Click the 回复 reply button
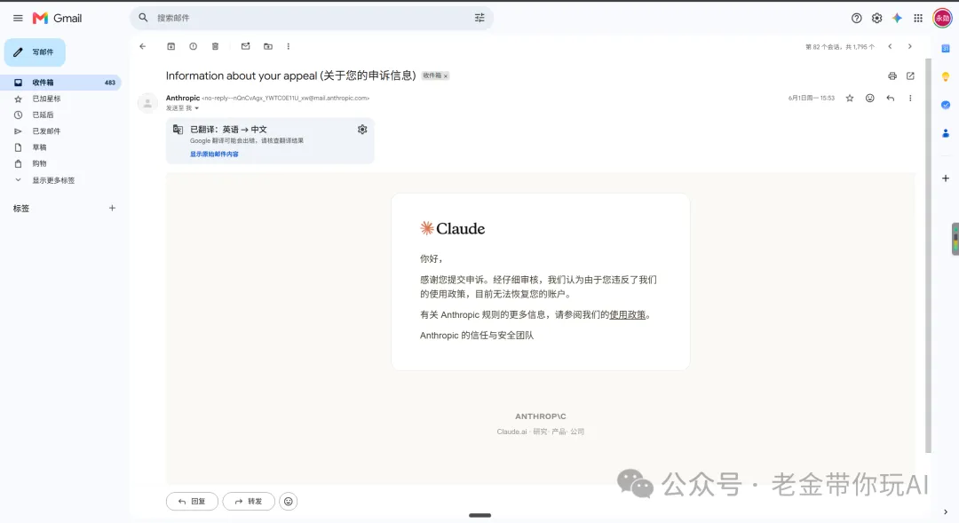The width and height of the screenshot is (959, 523). 192,501
